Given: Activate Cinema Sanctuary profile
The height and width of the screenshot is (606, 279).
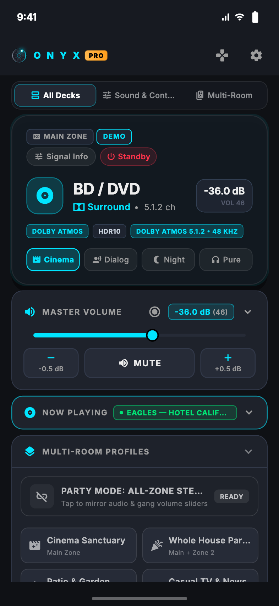Looking at the screenshot, I should tap(79, 545).
